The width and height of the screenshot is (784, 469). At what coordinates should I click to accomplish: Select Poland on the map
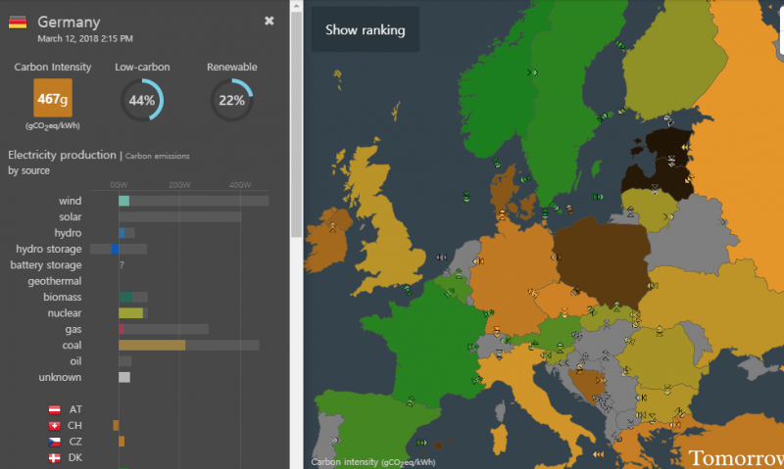pos(598,259)
